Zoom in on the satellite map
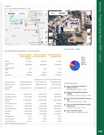 pyautogui.click(x=89, y=38)
